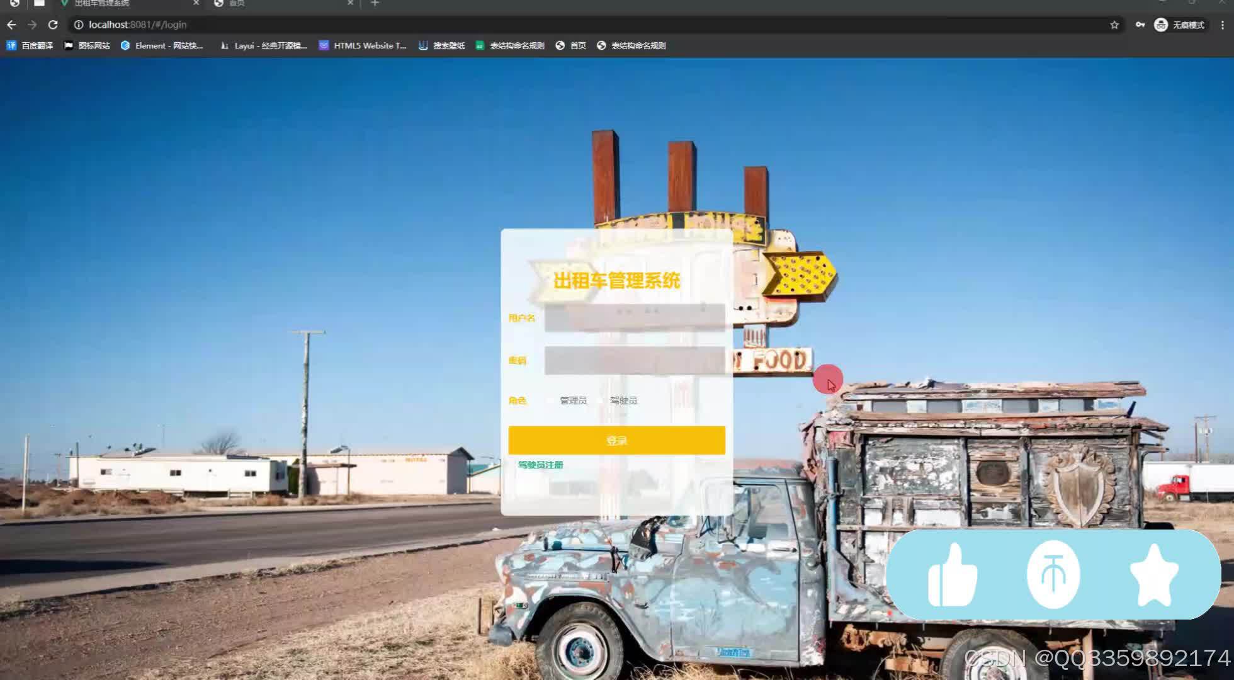Reload the login page
Image resolution: width=1234 pixels, height=680 pixels.
tap(53, 25)
